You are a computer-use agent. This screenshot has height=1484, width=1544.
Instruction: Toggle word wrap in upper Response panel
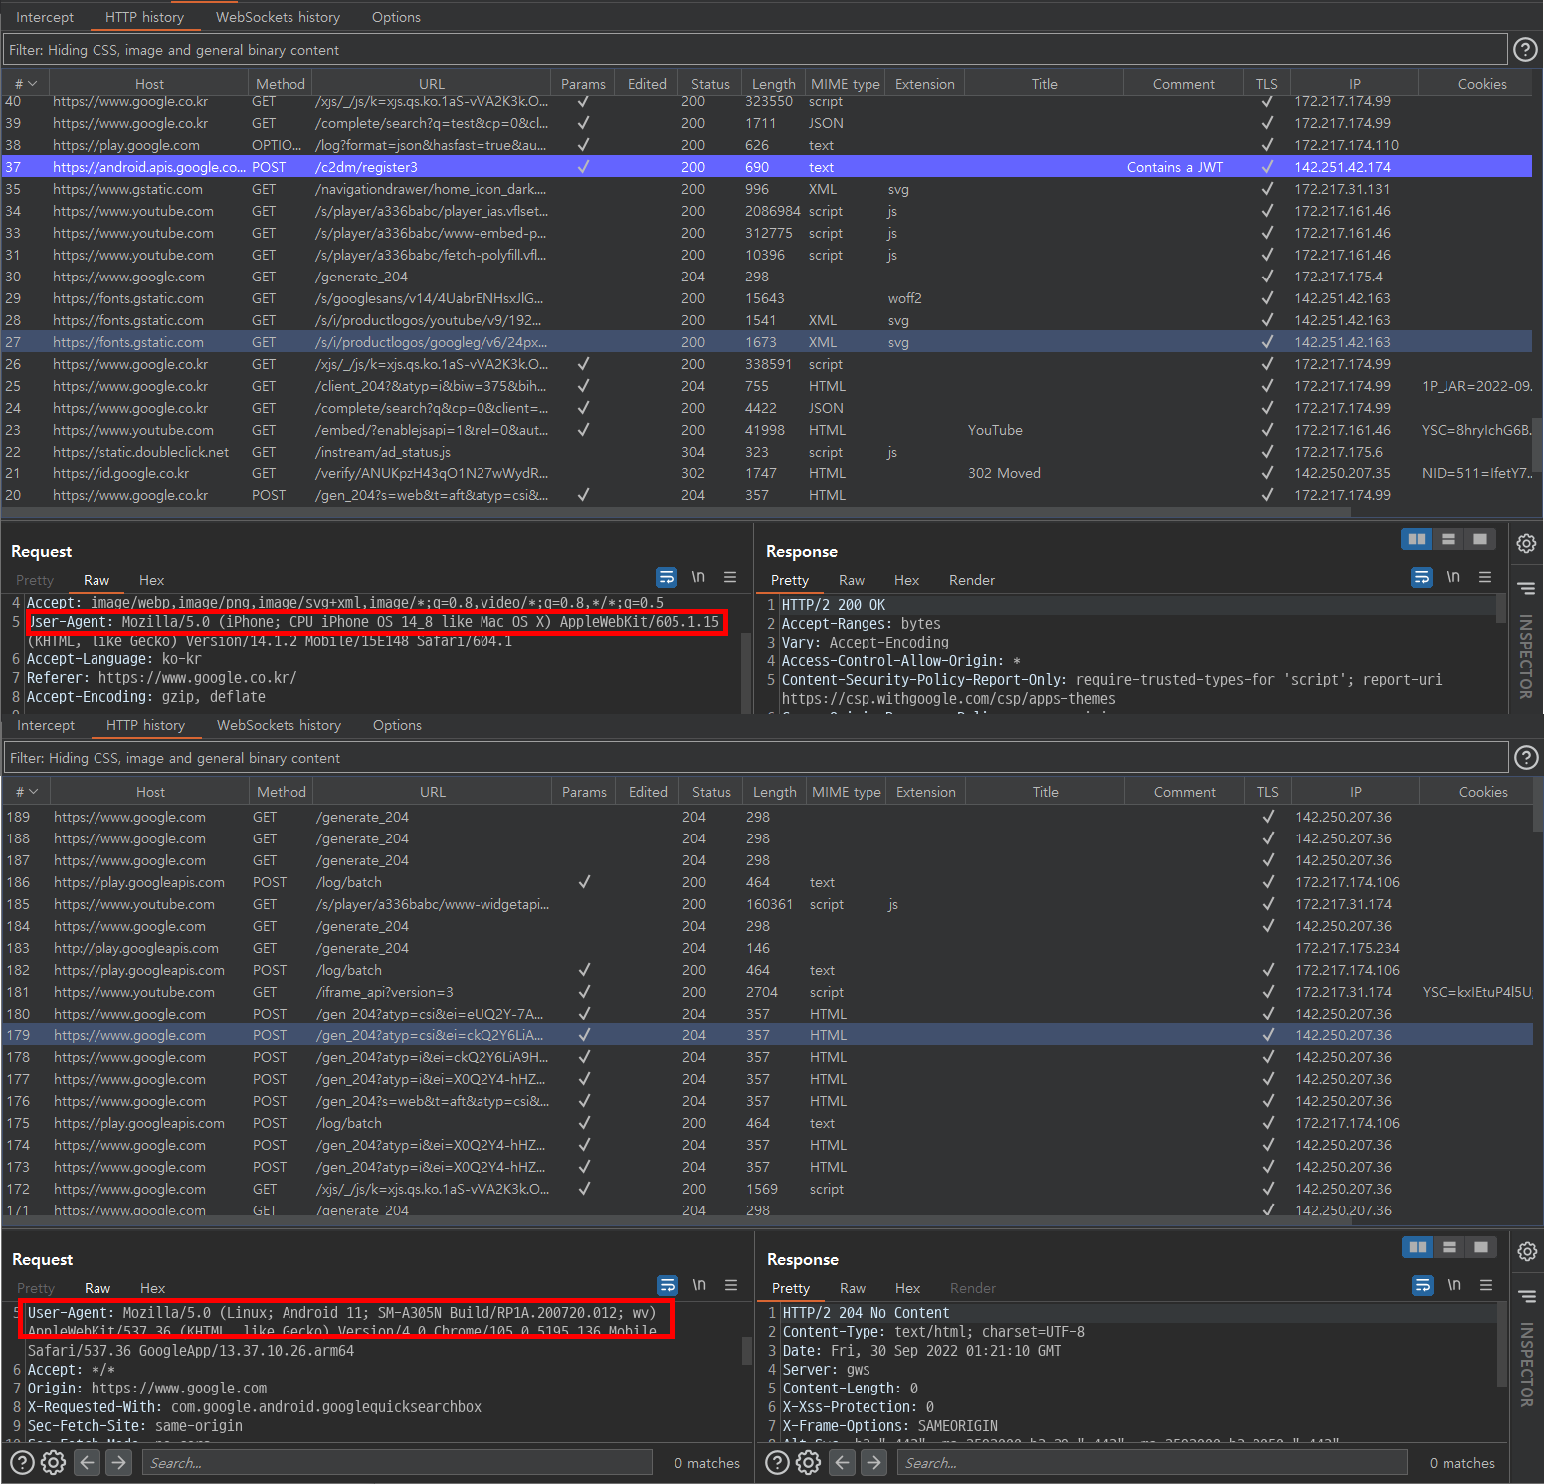(1422, 577)
